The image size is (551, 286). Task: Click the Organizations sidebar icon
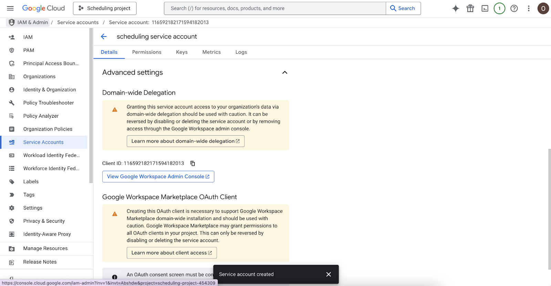[12, 76]
